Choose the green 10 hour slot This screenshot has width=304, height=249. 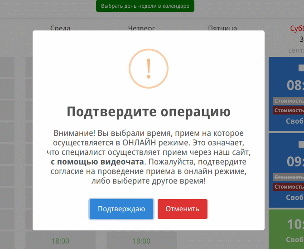(295, 224)
